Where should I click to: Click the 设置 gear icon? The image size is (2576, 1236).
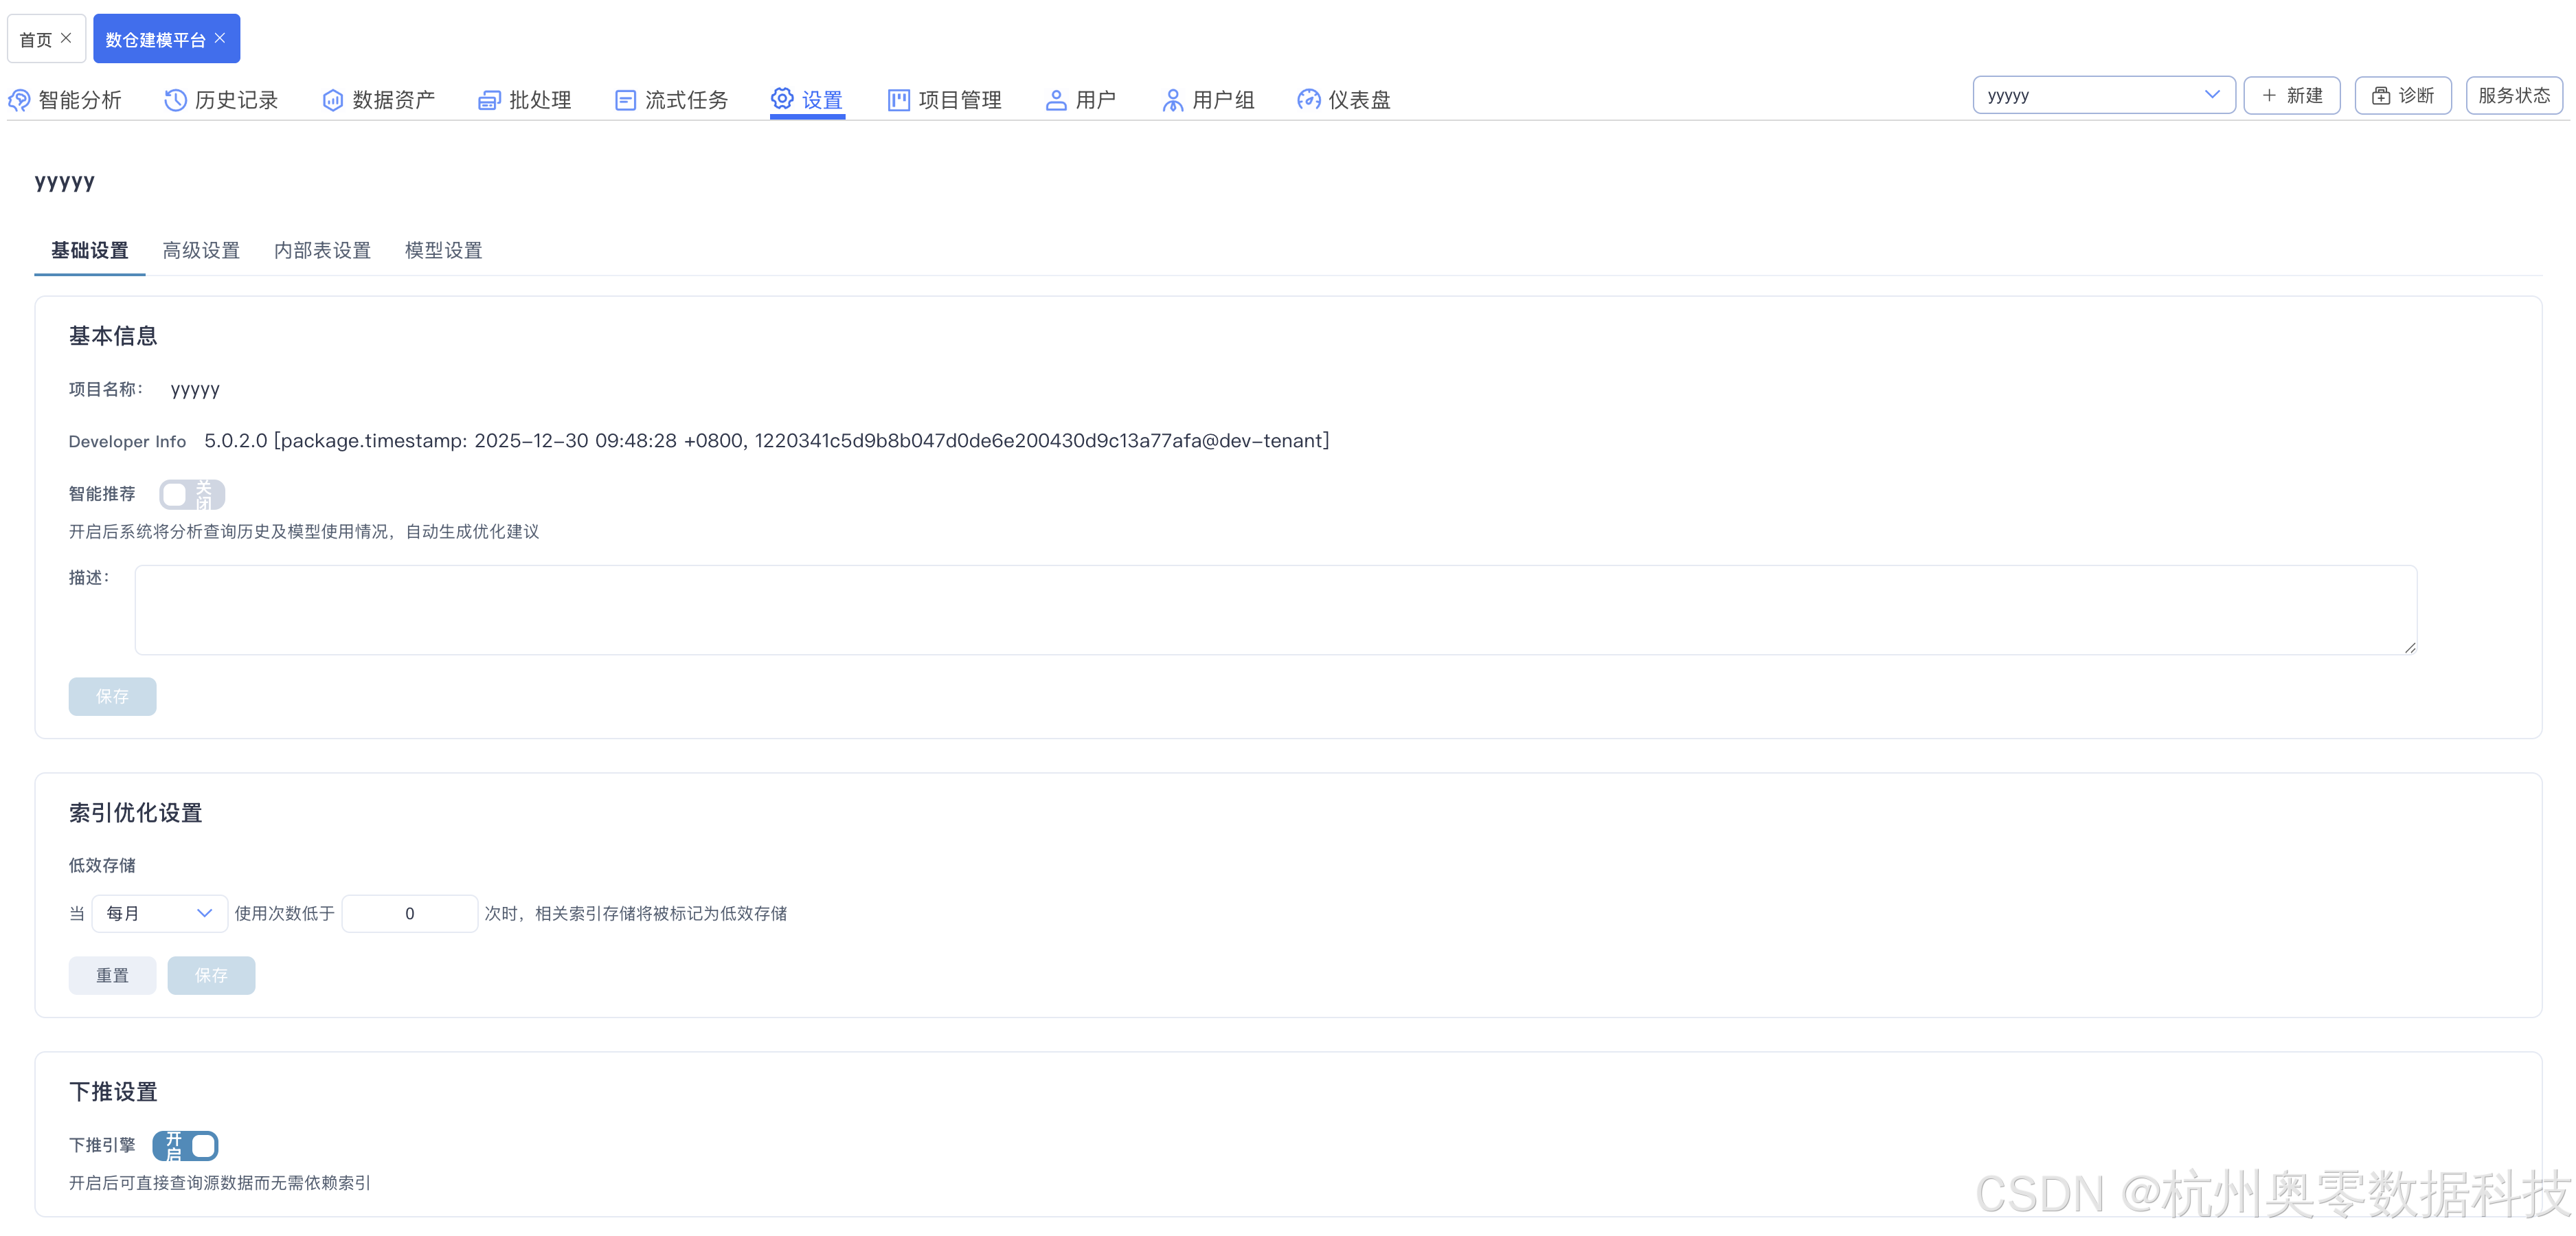(782, 99)
